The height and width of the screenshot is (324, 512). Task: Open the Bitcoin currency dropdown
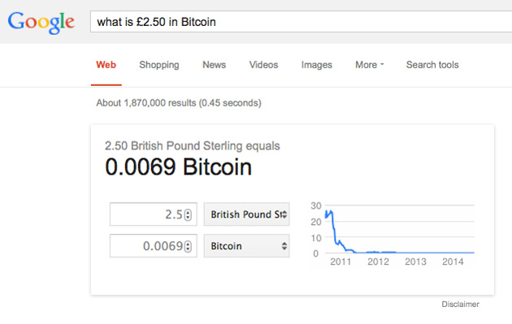point(246,246)
